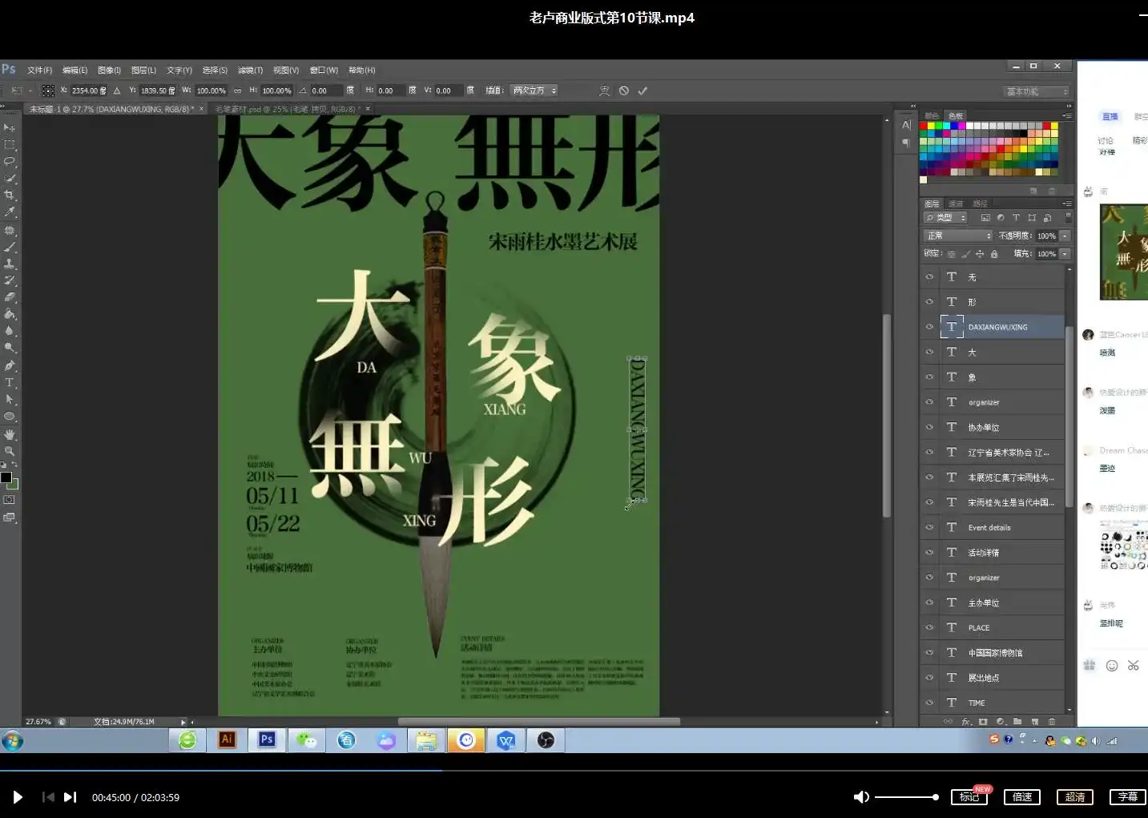Open the opacity value dropdown arrow
1148x818 pixels.
coord(1062,236)
